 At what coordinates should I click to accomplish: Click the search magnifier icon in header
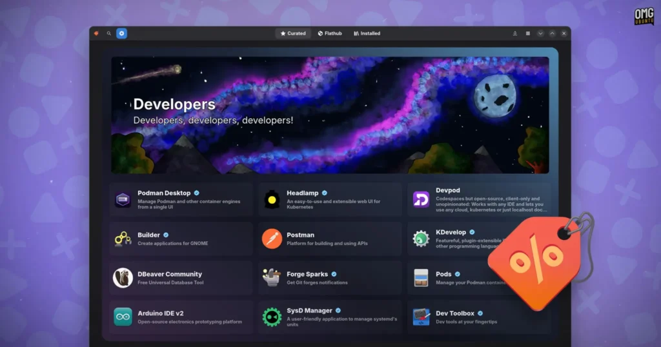tap(109, 33)
